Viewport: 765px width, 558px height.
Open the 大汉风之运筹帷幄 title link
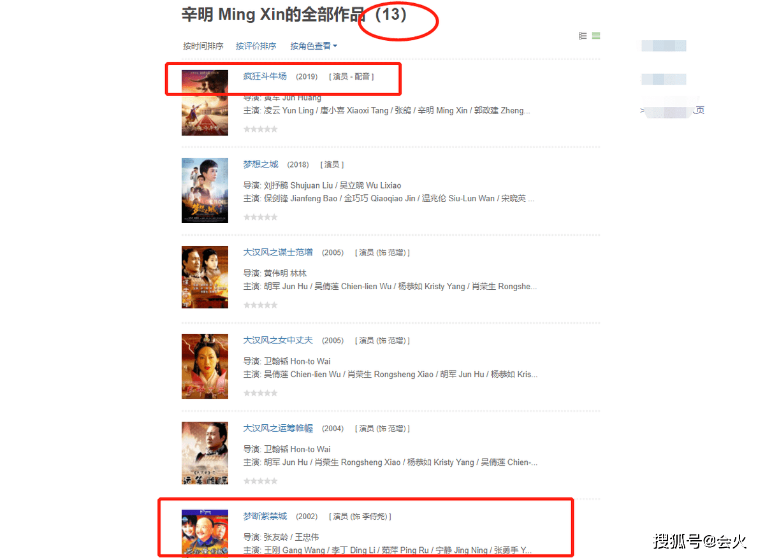pyautogui.click(x=278, y=428)
